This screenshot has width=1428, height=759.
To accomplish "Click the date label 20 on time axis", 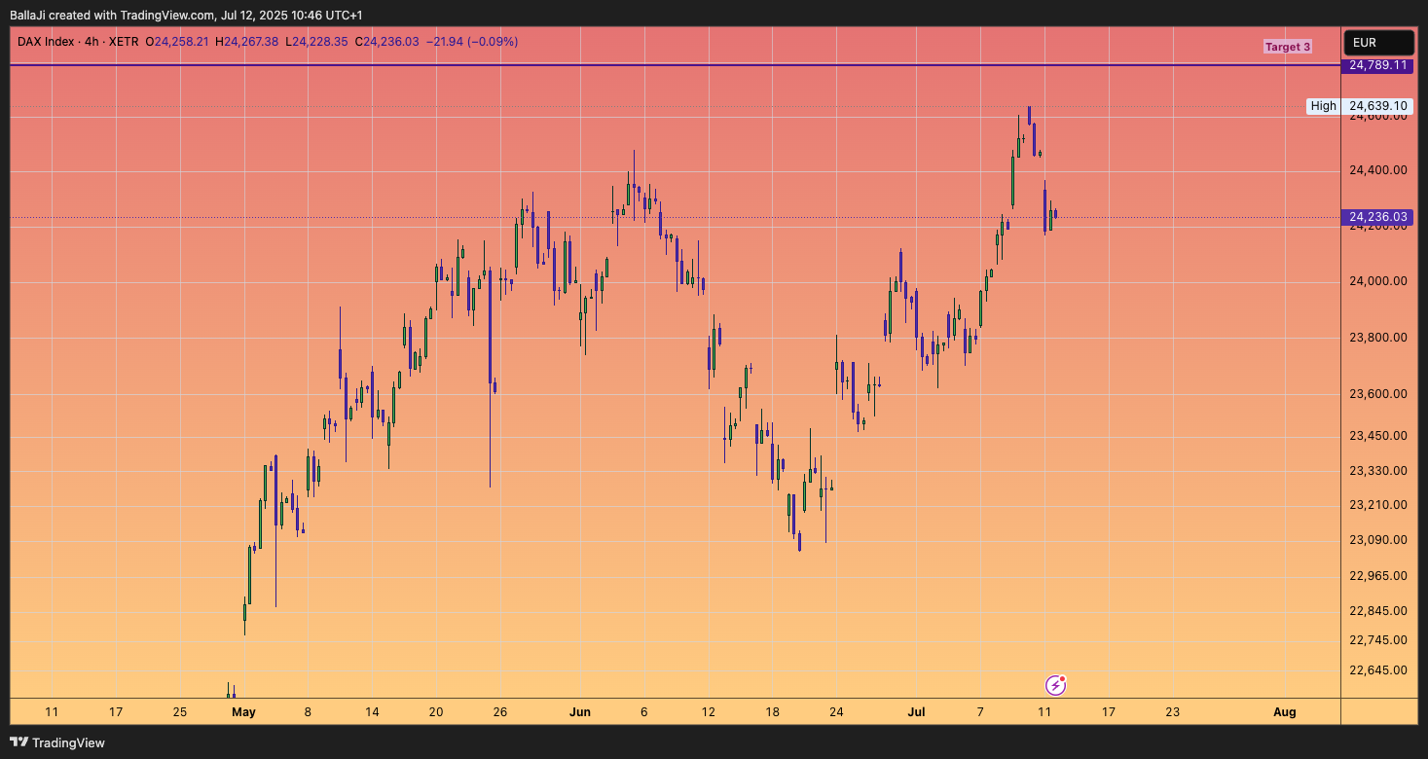I will click(436, 712).
